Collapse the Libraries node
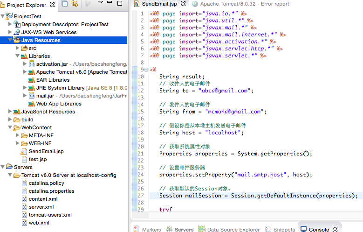 pyautogui.click(x=17, y=56)
